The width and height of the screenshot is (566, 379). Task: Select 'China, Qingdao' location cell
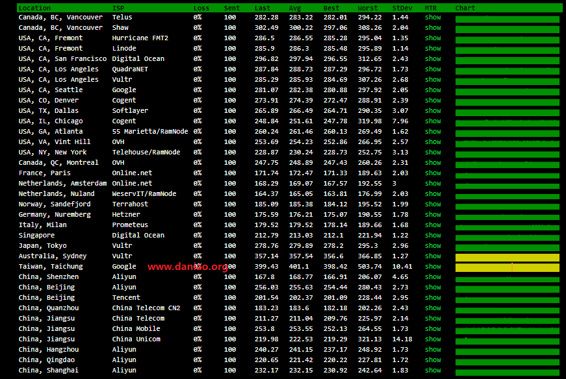(47, 360)
